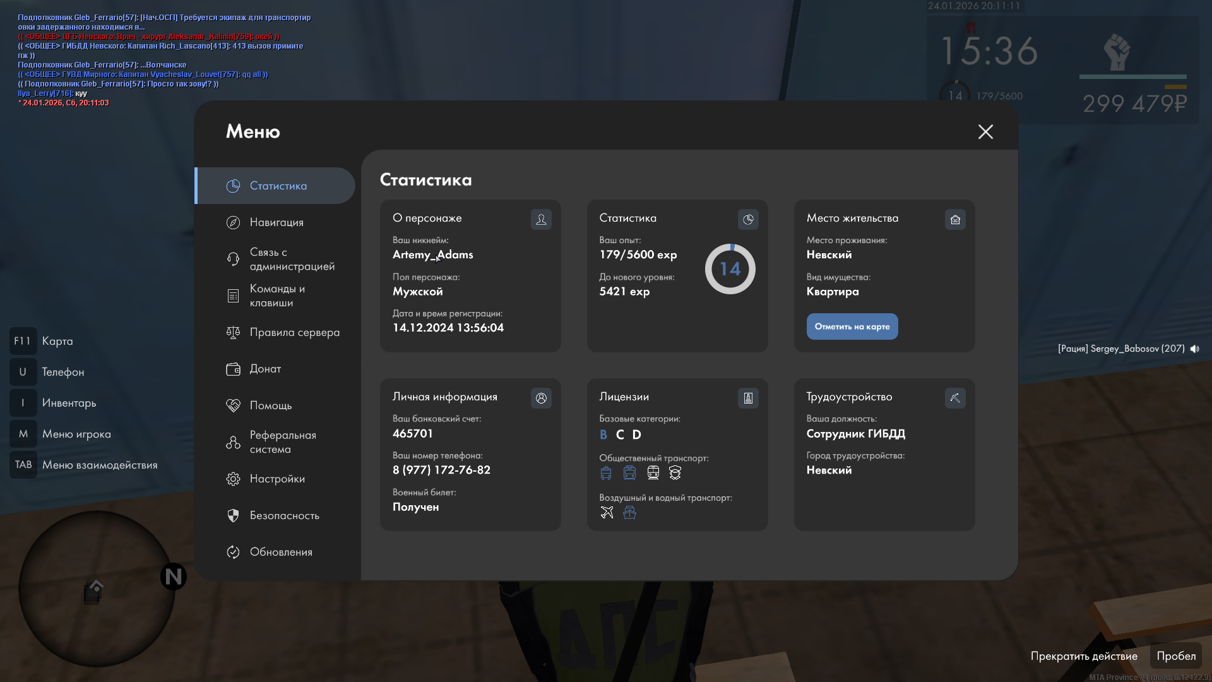Click the pickaxe icon in Трудоустройство card
The height and width of the screenshot is (682, 1212).
pyautogui.click(x=955, y=398)
